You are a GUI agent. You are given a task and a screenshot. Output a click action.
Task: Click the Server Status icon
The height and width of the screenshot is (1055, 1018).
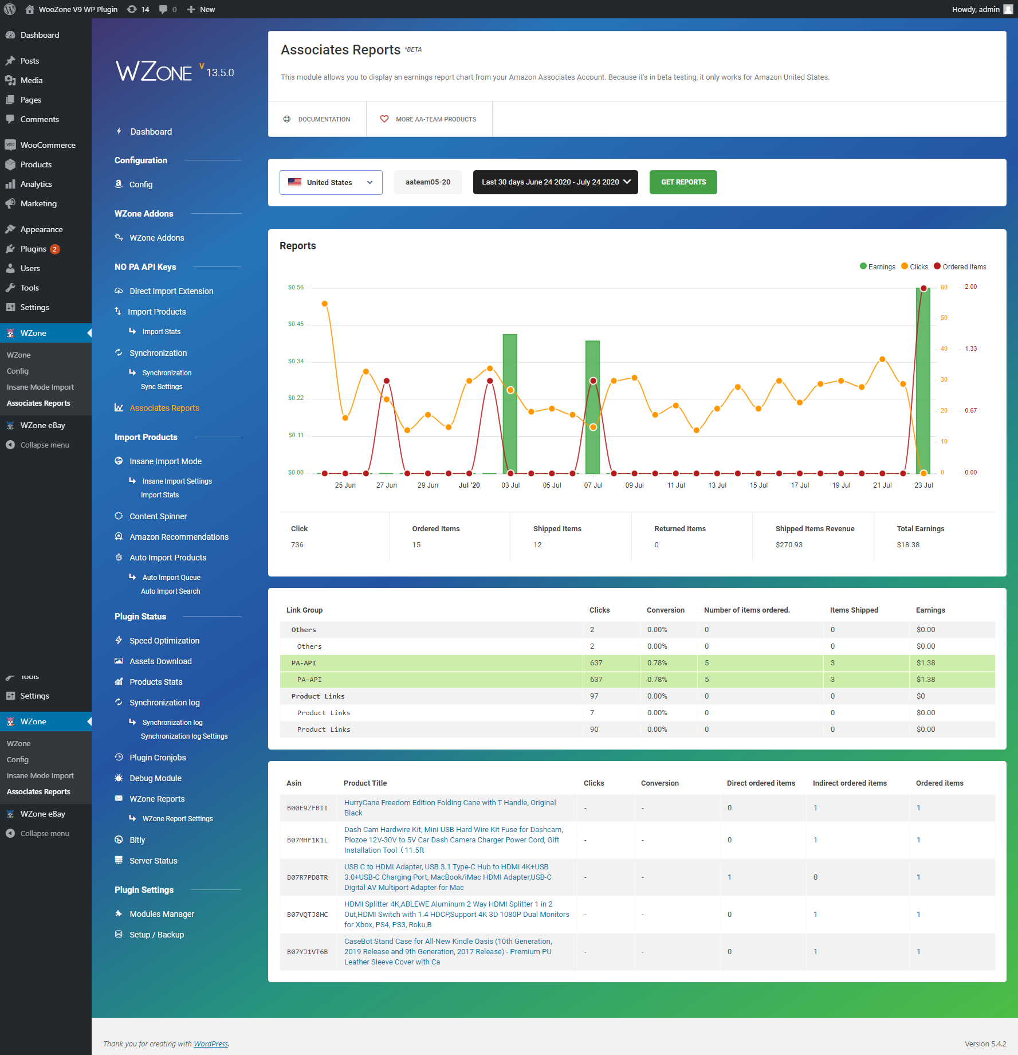[119, 860]
